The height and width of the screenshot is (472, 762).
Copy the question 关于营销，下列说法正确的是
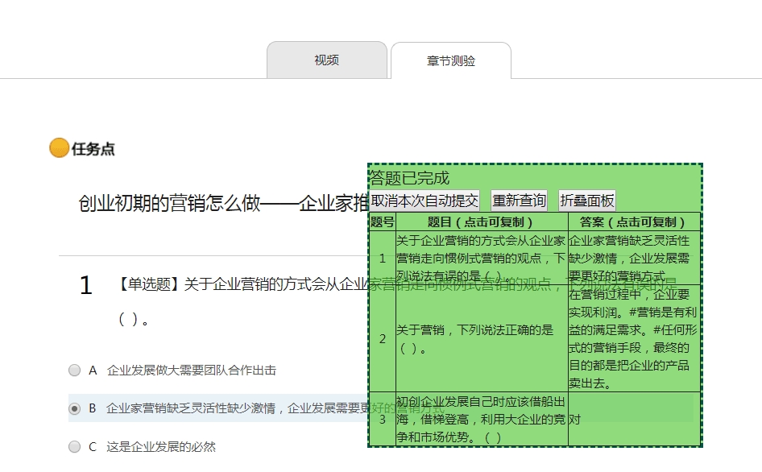(x=482, y=338)
